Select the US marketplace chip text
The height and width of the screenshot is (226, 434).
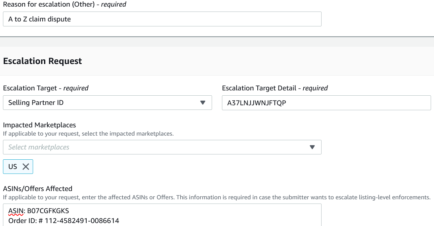[x=13, y=167]
